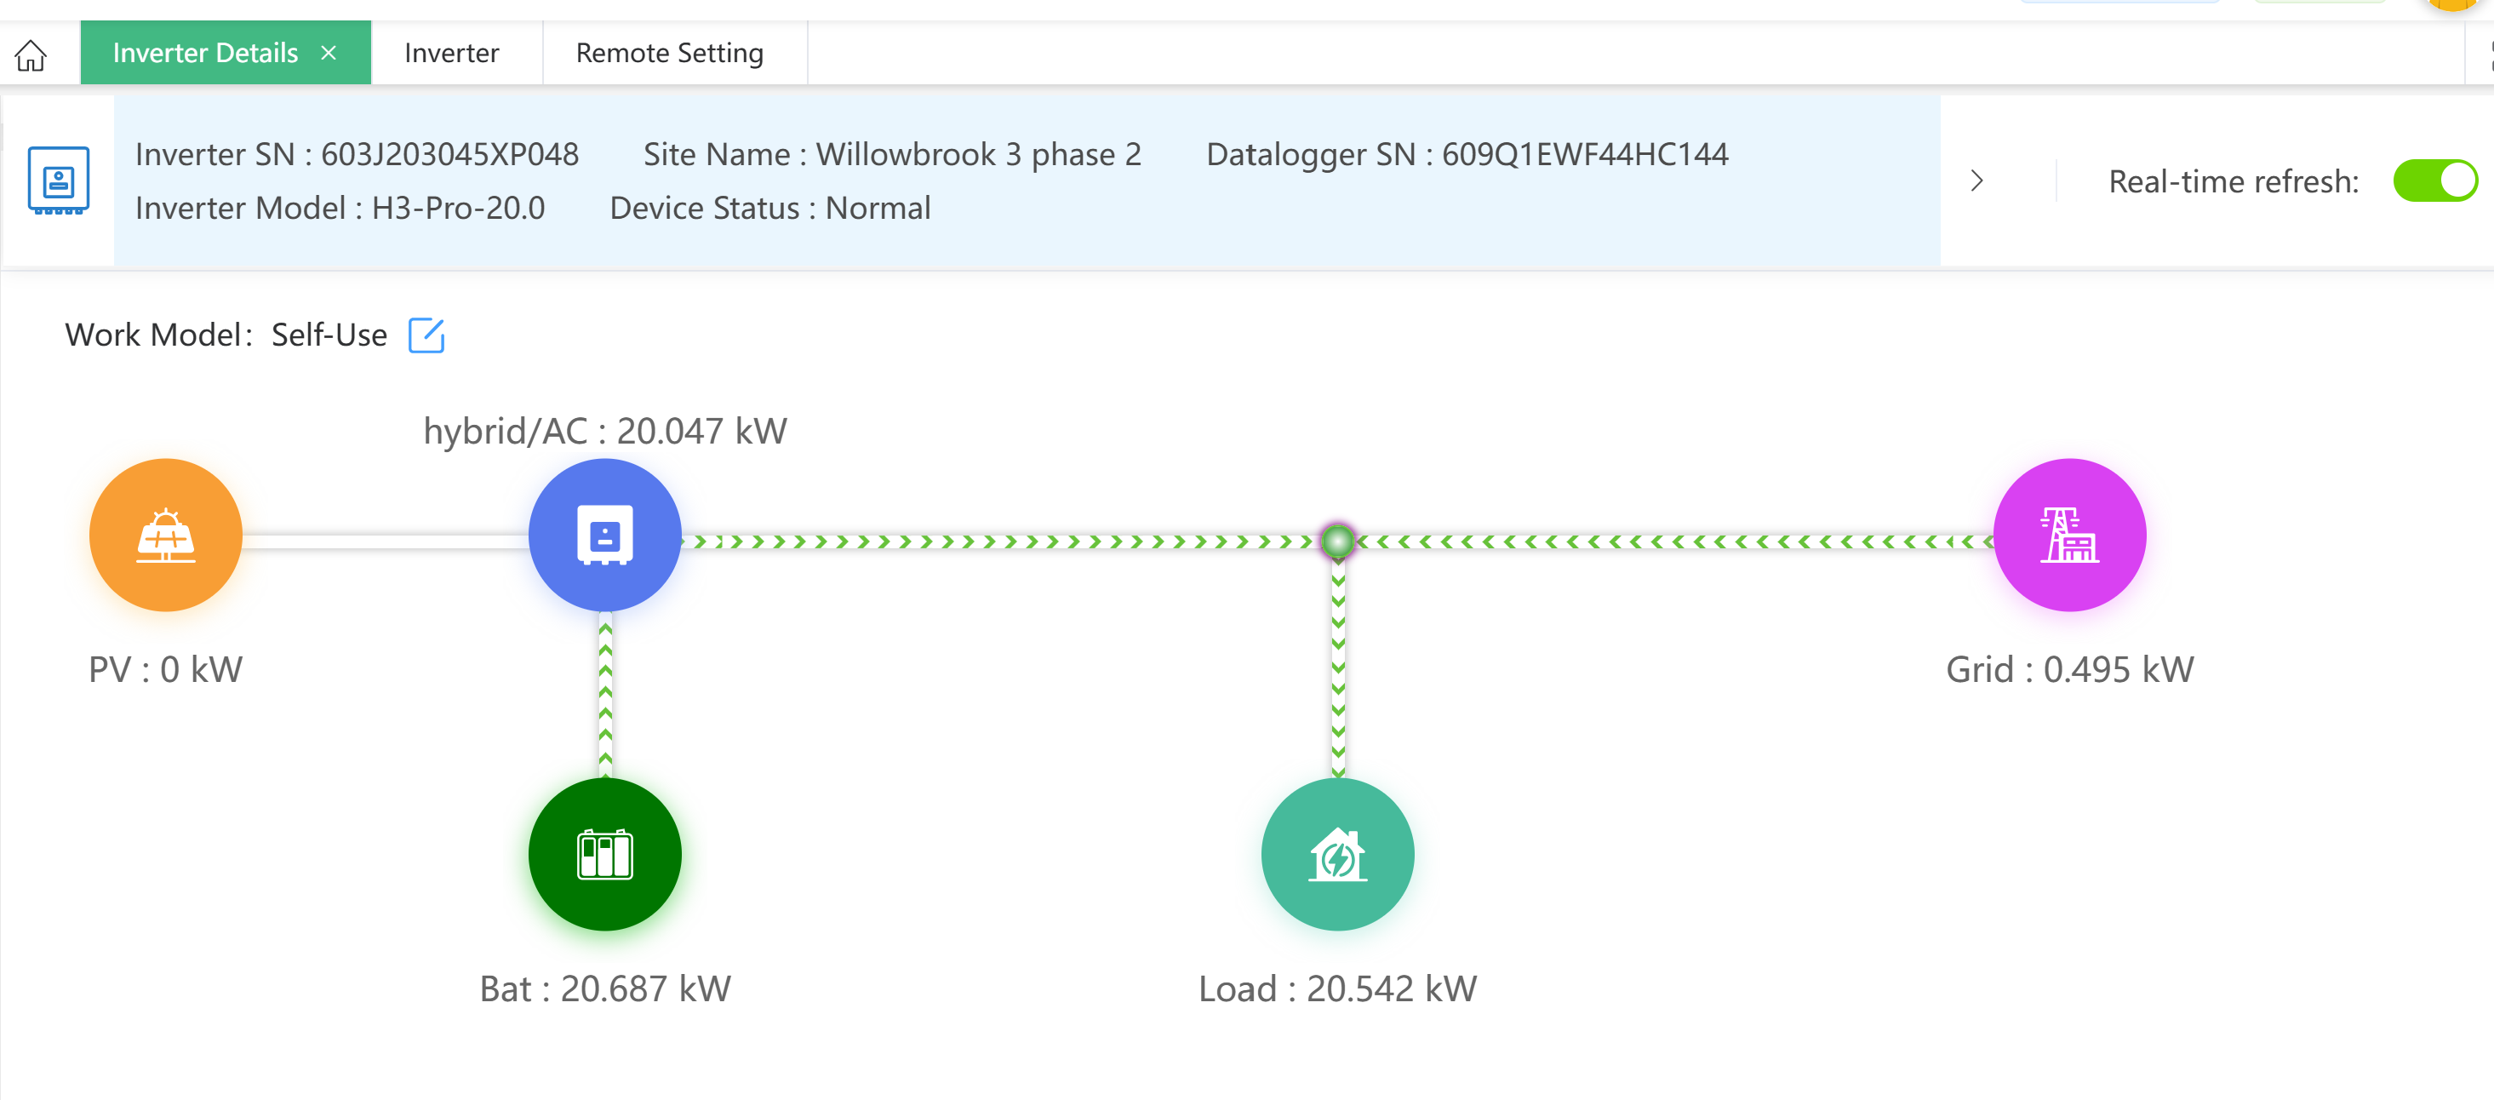This screenshot has height=1100, width=2494.
Task: Close the Inverter Details tab
Action: (x=329, y=54)
